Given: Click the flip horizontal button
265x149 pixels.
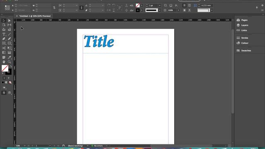Looking at the screenshot, I should (108, 10).
